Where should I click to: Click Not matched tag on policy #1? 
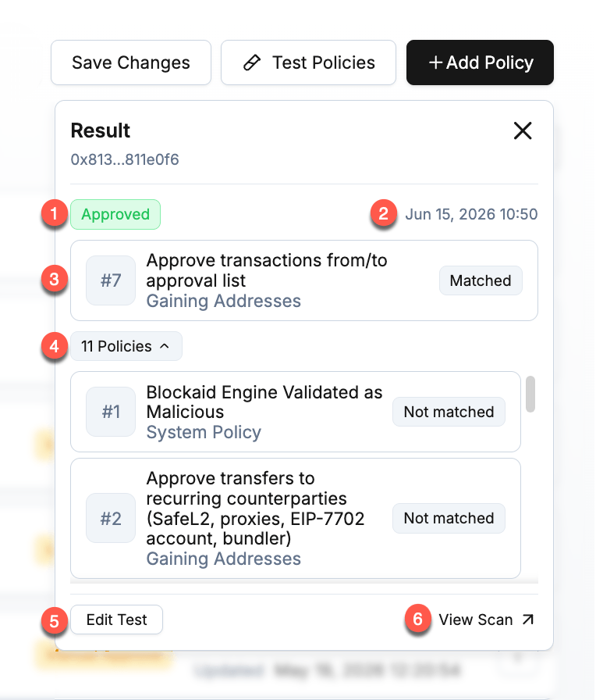[x=449, y=412]
